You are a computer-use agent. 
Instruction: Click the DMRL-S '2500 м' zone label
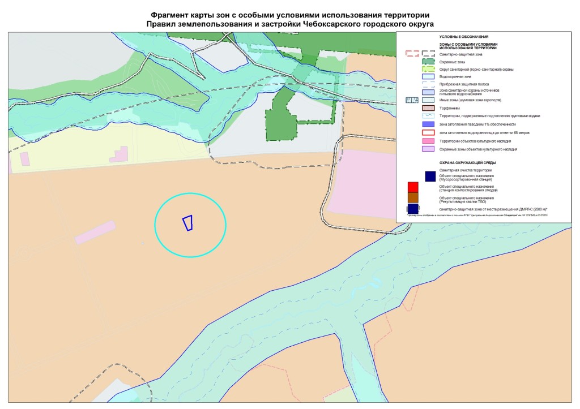click(x=493, y=209)
